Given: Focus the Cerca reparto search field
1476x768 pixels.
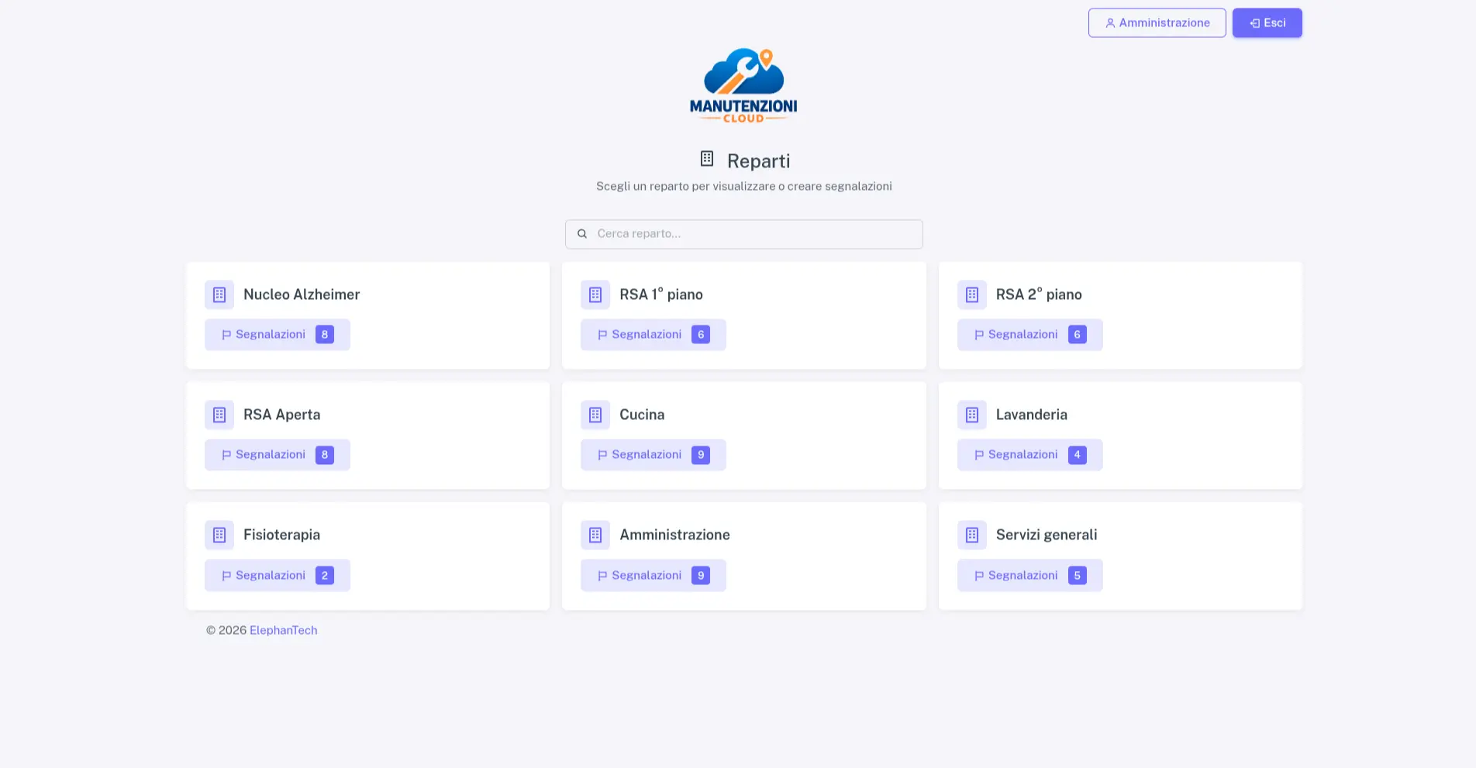Looking at the screenshot, I should click(x=744, y=234).
